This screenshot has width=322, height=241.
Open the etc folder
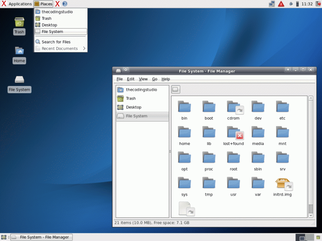[x=283, y=108]
